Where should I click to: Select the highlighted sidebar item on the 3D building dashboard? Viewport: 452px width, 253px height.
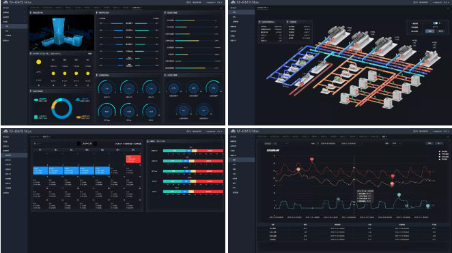point(14,26)
